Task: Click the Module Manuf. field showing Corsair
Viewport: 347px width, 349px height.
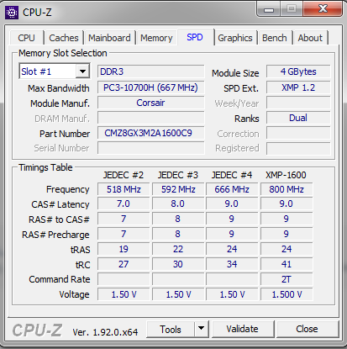Action: point(150,103)
